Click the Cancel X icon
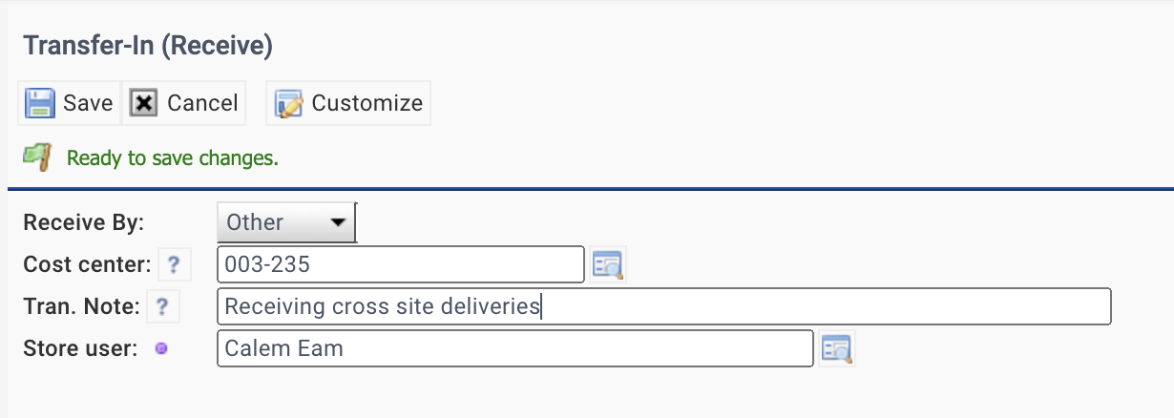The width and height of the screenshot is (1174, 418). click(x=143, y=103)
